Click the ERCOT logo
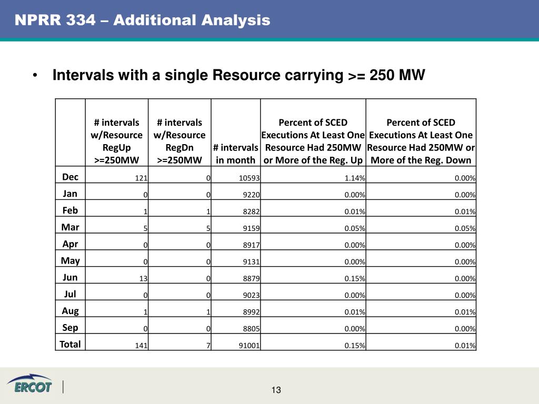Screen dimensions: 539x404 click(29, 383)
